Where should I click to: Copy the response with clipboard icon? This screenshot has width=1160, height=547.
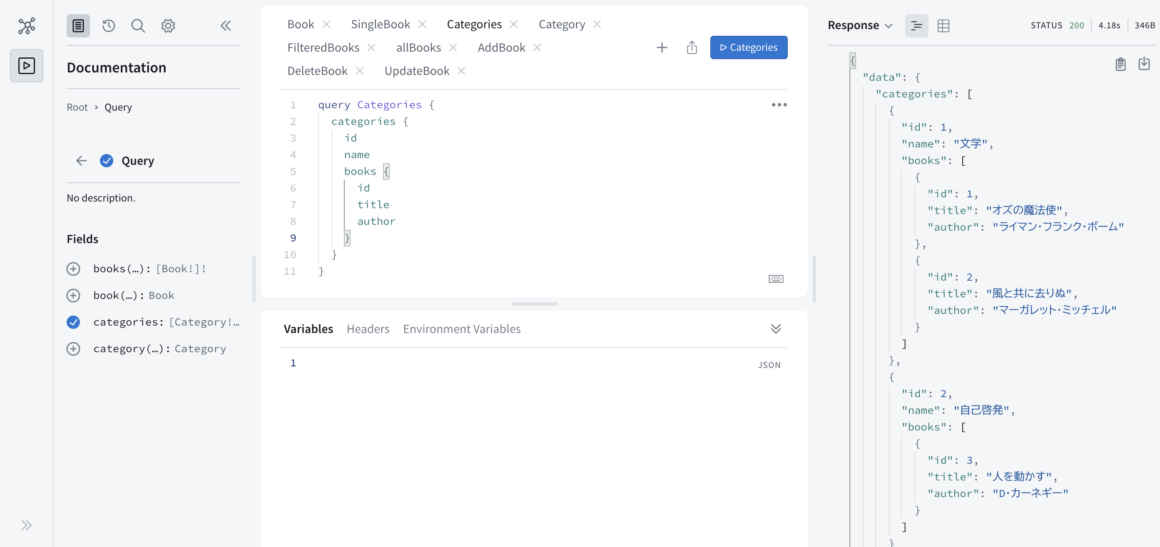pyautogui.click(x=1120, y=64)
